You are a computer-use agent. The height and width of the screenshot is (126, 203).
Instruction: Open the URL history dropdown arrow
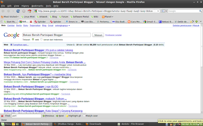point(158,11)
